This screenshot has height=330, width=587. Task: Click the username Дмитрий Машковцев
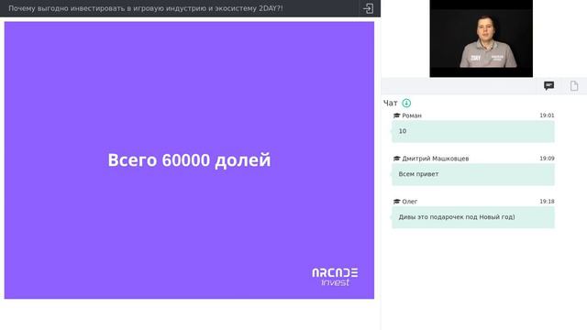coord(436,159)
